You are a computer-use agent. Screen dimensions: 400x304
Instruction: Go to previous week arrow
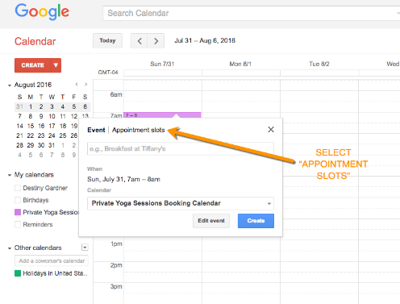[139, 41]
